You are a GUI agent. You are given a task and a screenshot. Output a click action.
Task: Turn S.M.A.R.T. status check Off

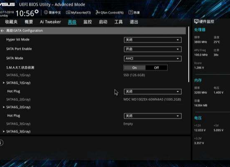pyautogui.click(x=156, y=68)
